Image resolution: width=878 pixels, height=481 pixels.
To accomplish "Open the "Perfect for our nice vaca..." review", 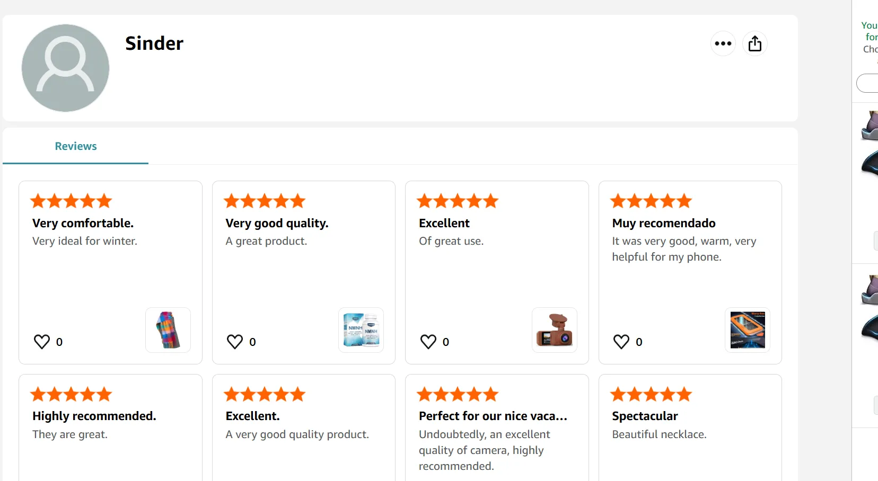I will click(493, 416).
